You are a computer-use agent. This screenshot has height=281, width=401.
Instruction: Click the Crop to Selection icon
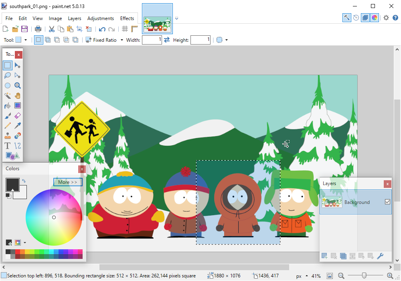click(x=79, y=29)
